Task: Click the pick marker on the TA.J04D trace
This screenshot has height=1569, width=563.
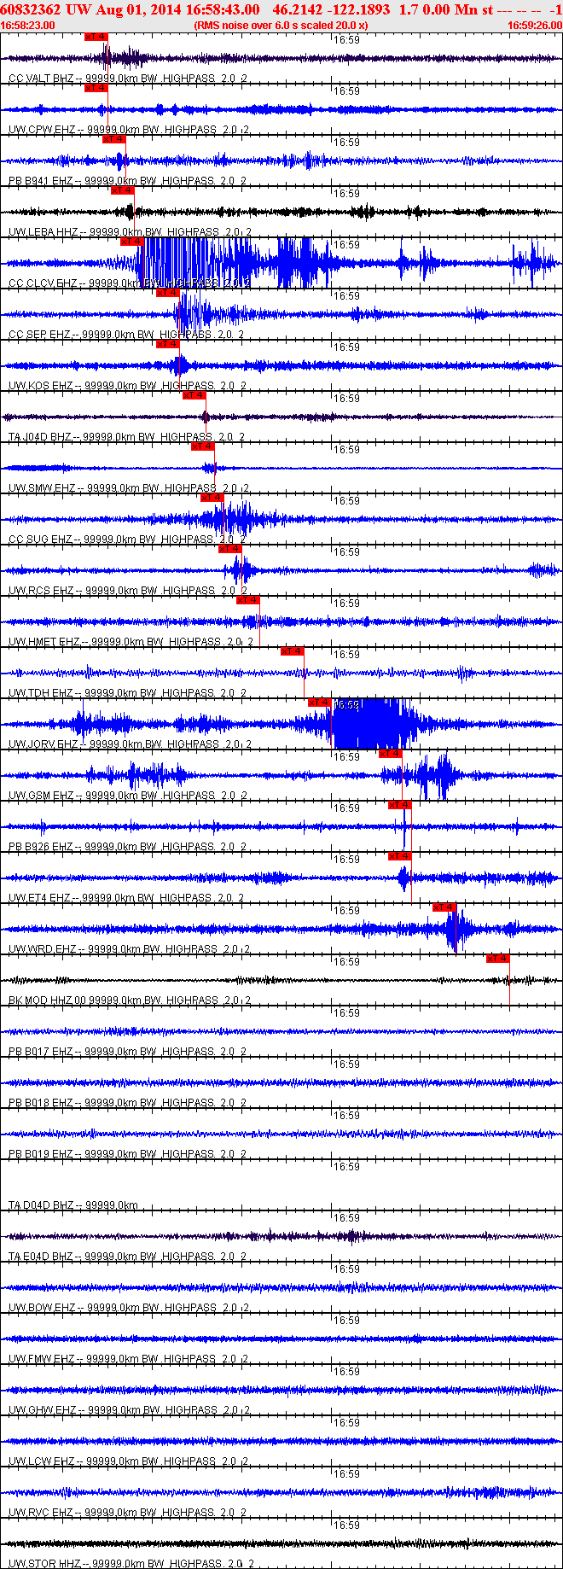Action: click(x=194, y=395)
